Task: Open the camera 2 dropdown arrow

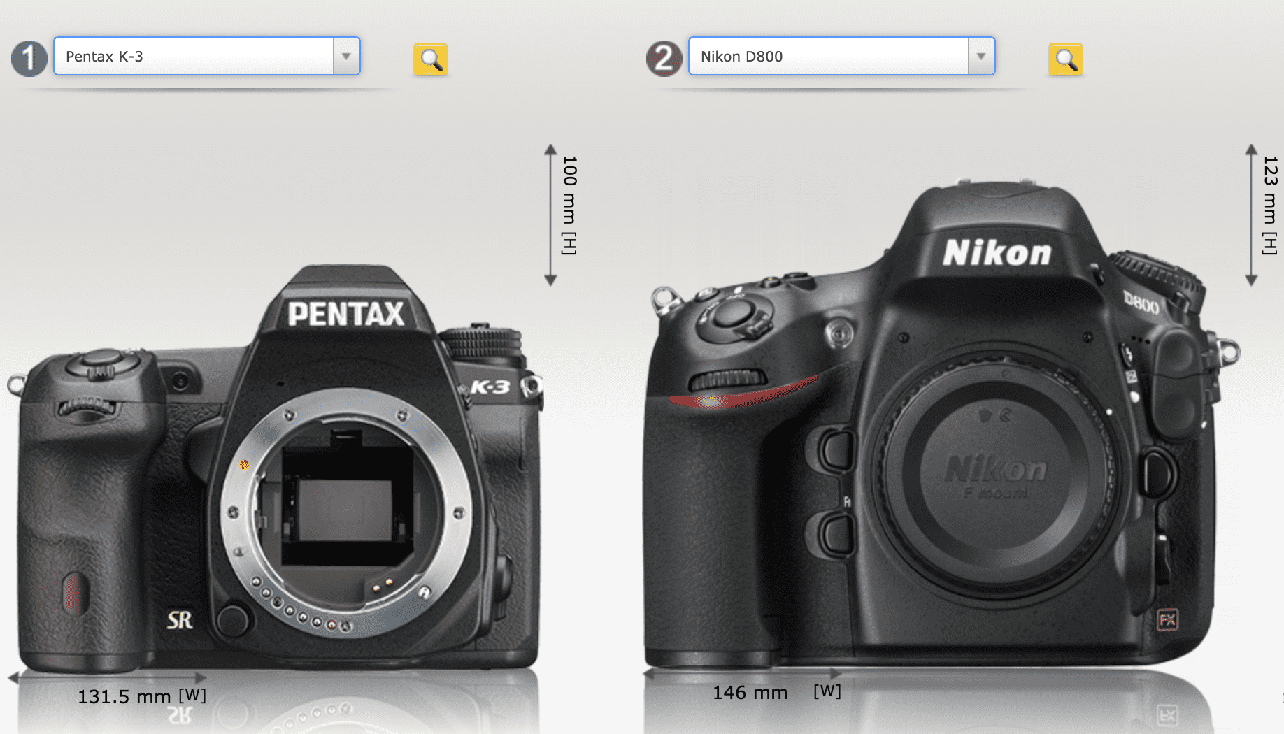Action: click(x=981, y=56)
